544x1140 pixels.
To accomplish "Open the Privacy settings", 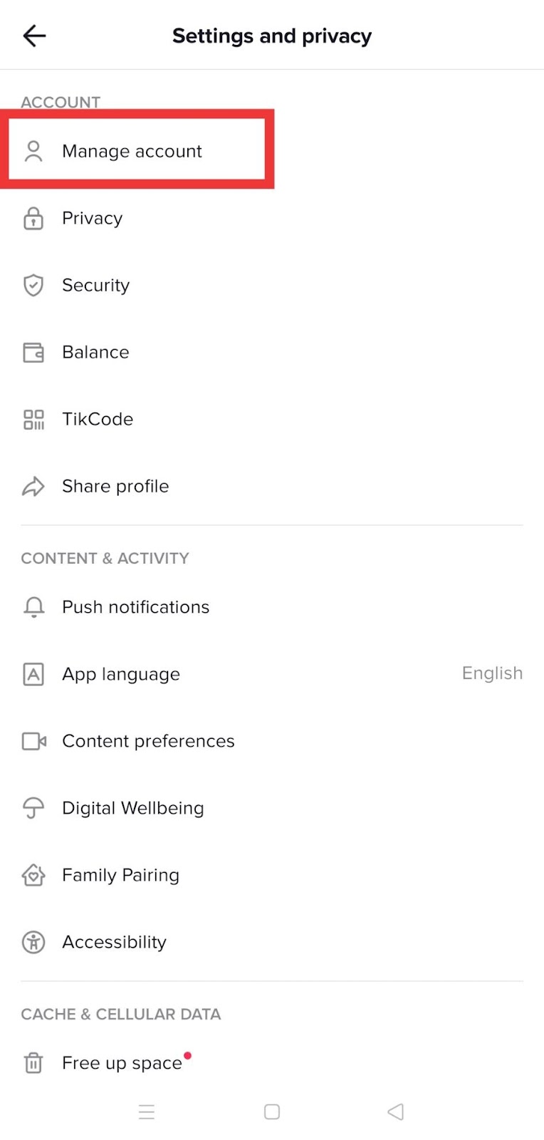I will pyautogui.click(x=93, y=218).
